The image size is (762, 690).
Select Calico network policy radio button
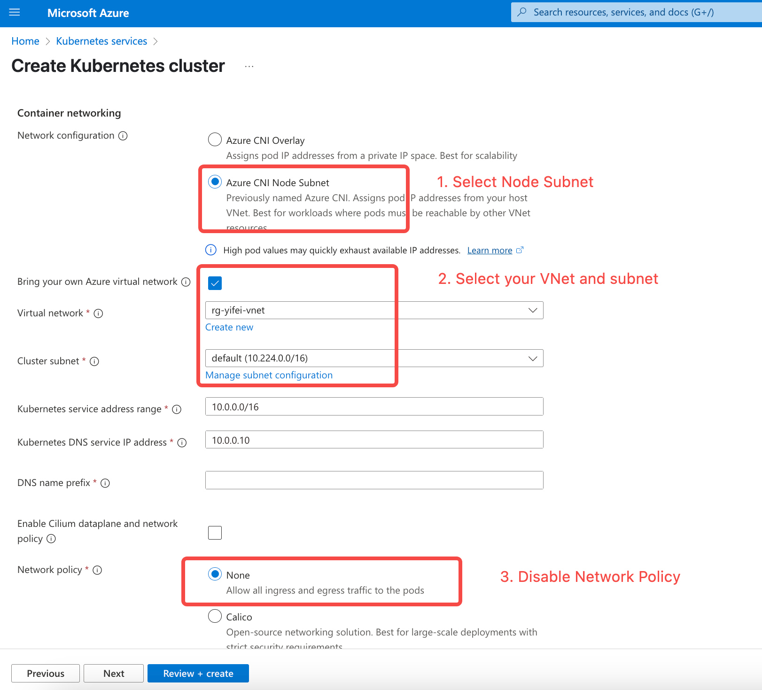coord(215,616)
